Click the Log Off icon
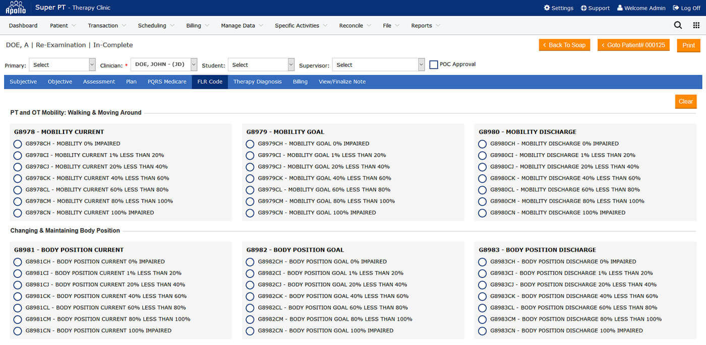The height and width of the screenshot is (345, 706). (676, 8)
